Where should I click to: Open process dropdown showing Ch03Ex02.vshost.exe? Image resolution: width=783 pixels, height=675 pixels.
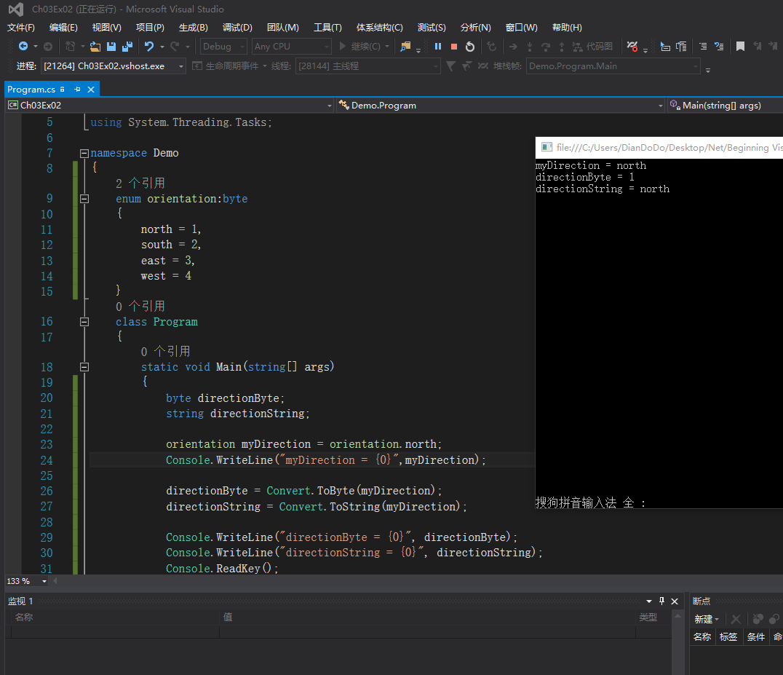tap(114, 66)
